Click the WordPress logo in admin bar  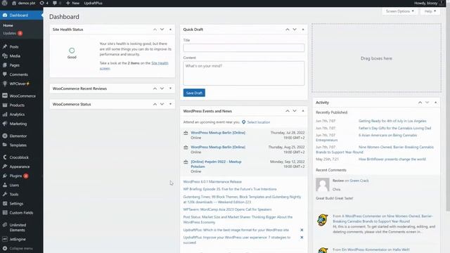4,3
